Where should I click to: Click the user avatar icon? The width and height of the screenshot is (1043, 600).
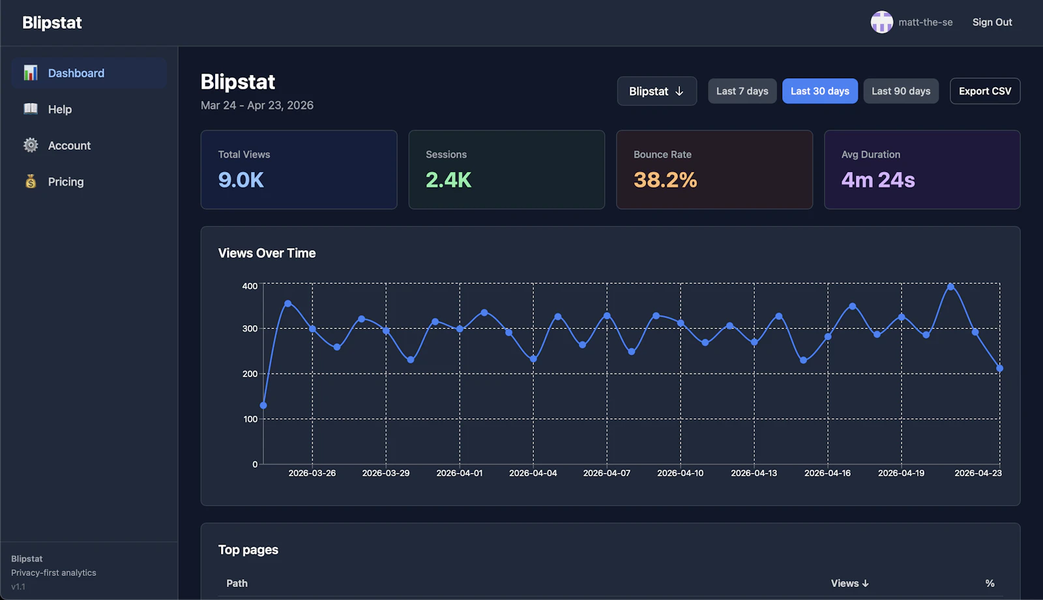(x=881, y=22)
